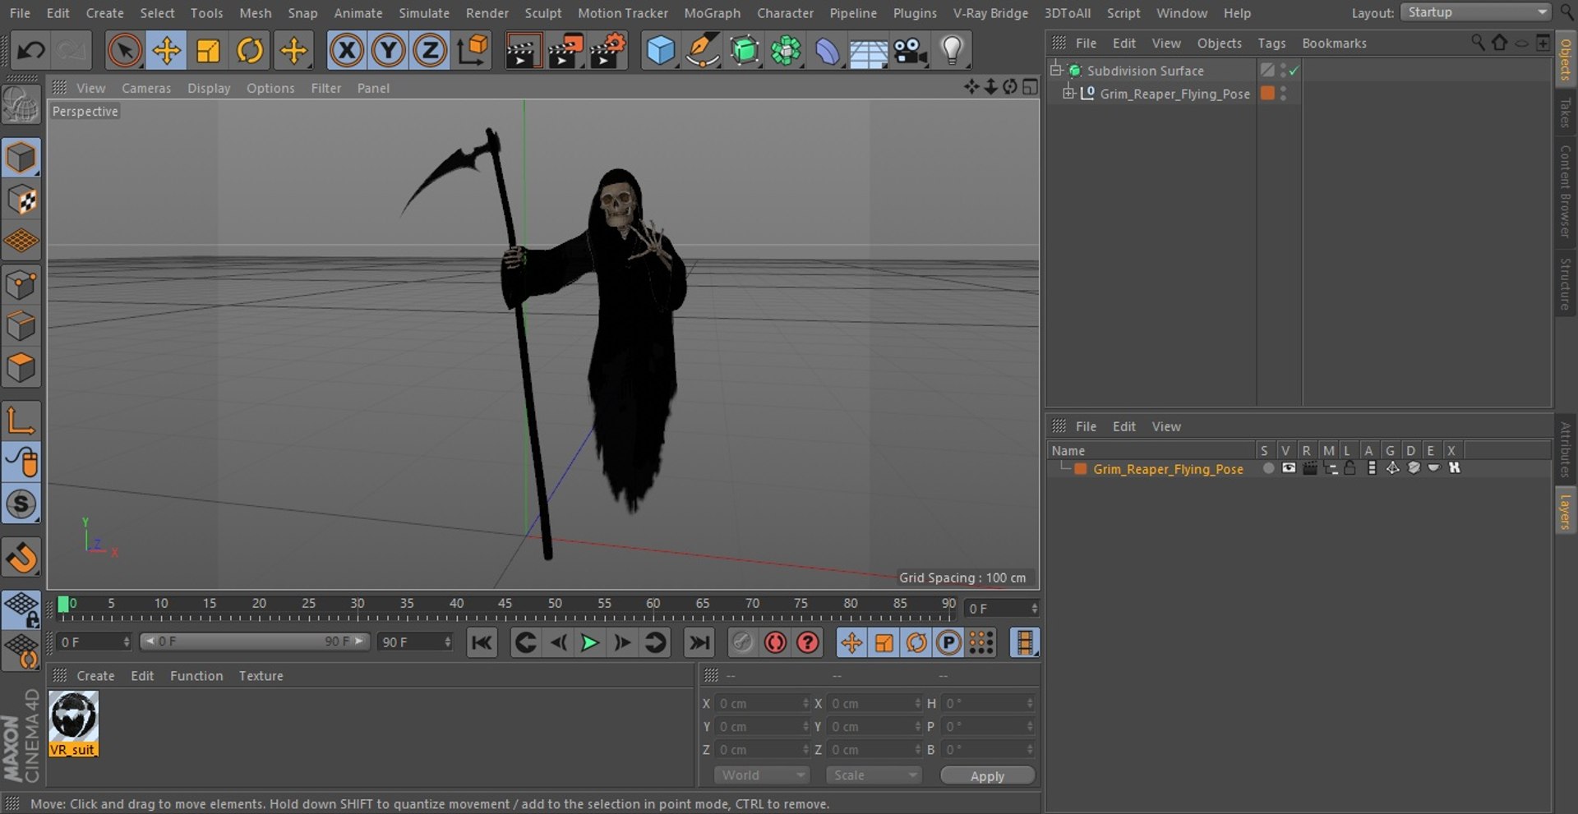Open the Spline pen tool
1578x814 pixels.
[x=703, y=51]
